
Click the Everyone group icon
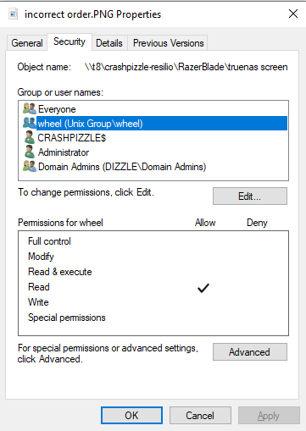[30, 108]
